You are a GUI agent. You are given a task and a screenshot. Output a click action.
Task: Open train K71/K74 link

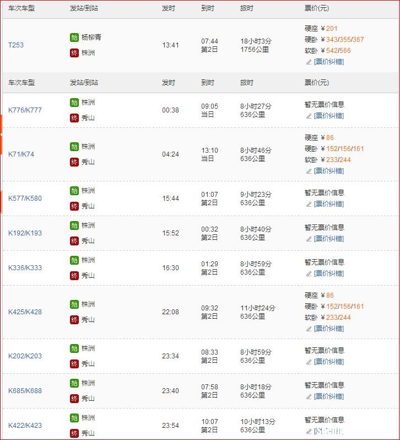(x=21, y=154)
